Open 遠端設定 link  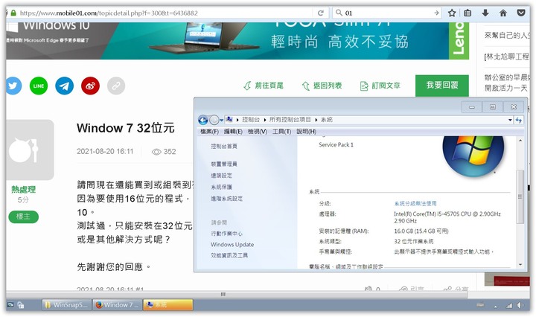(221, 176)
